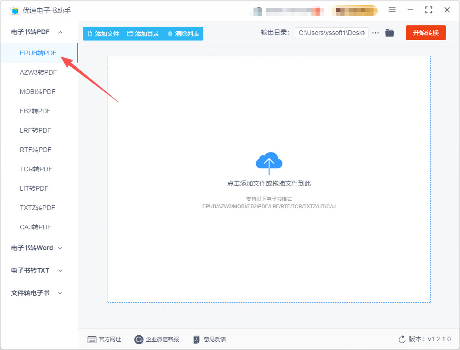Viewport: 460px width, 350px height.
Task: Open the official website link
Action: click(x=104, y=339)
